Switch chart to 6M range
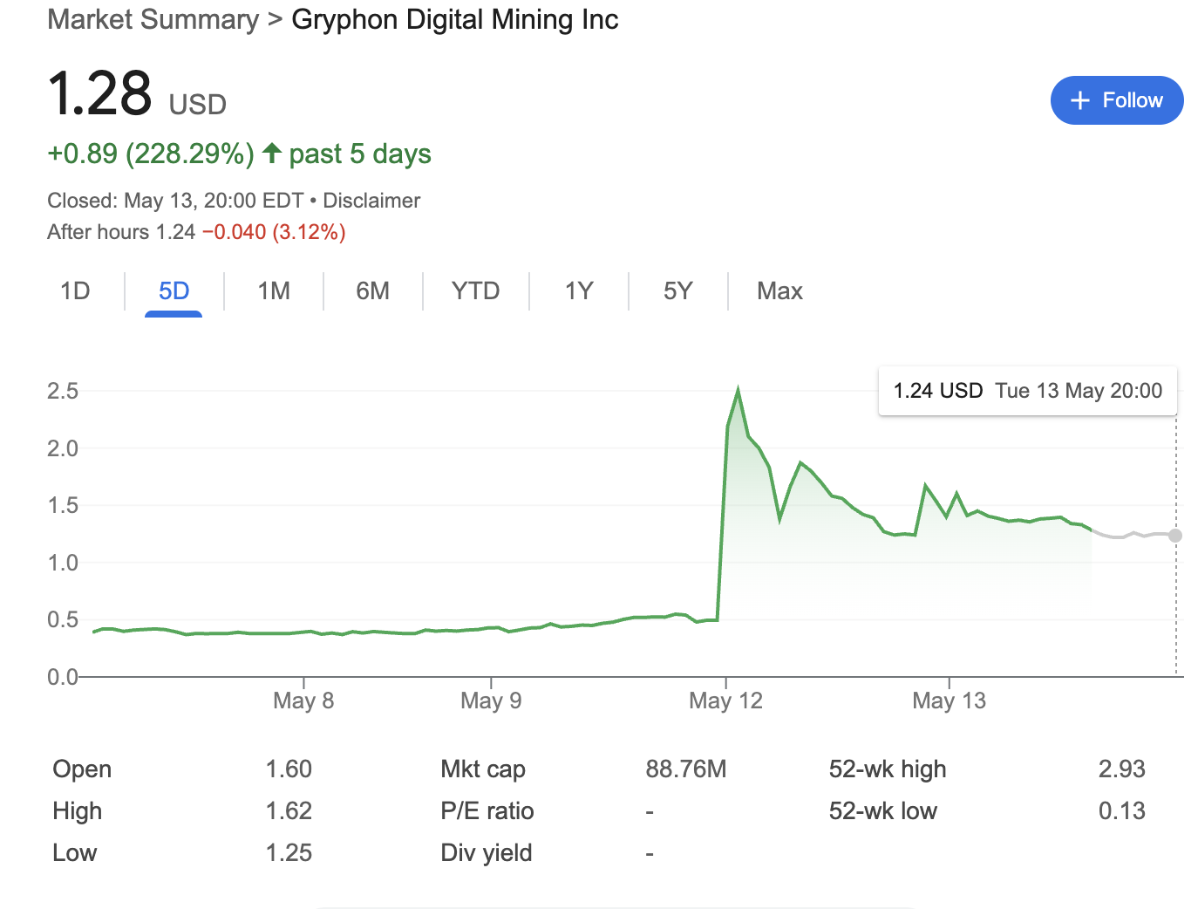The width and height of the screenshot is (1198, 909). [372, 291]
